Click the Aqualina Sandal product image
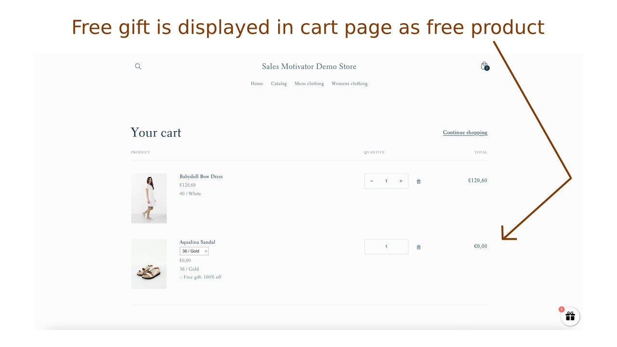The width and height of the screenshot is (617, 347). (x=148, y=264)
